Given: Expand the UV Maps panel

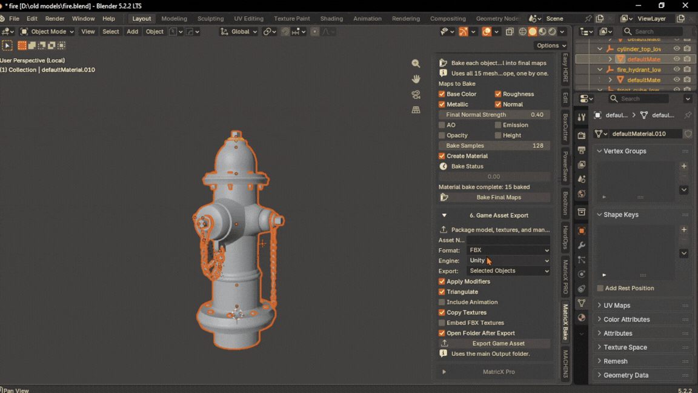Looking at the screenshot, I should 617,305.
